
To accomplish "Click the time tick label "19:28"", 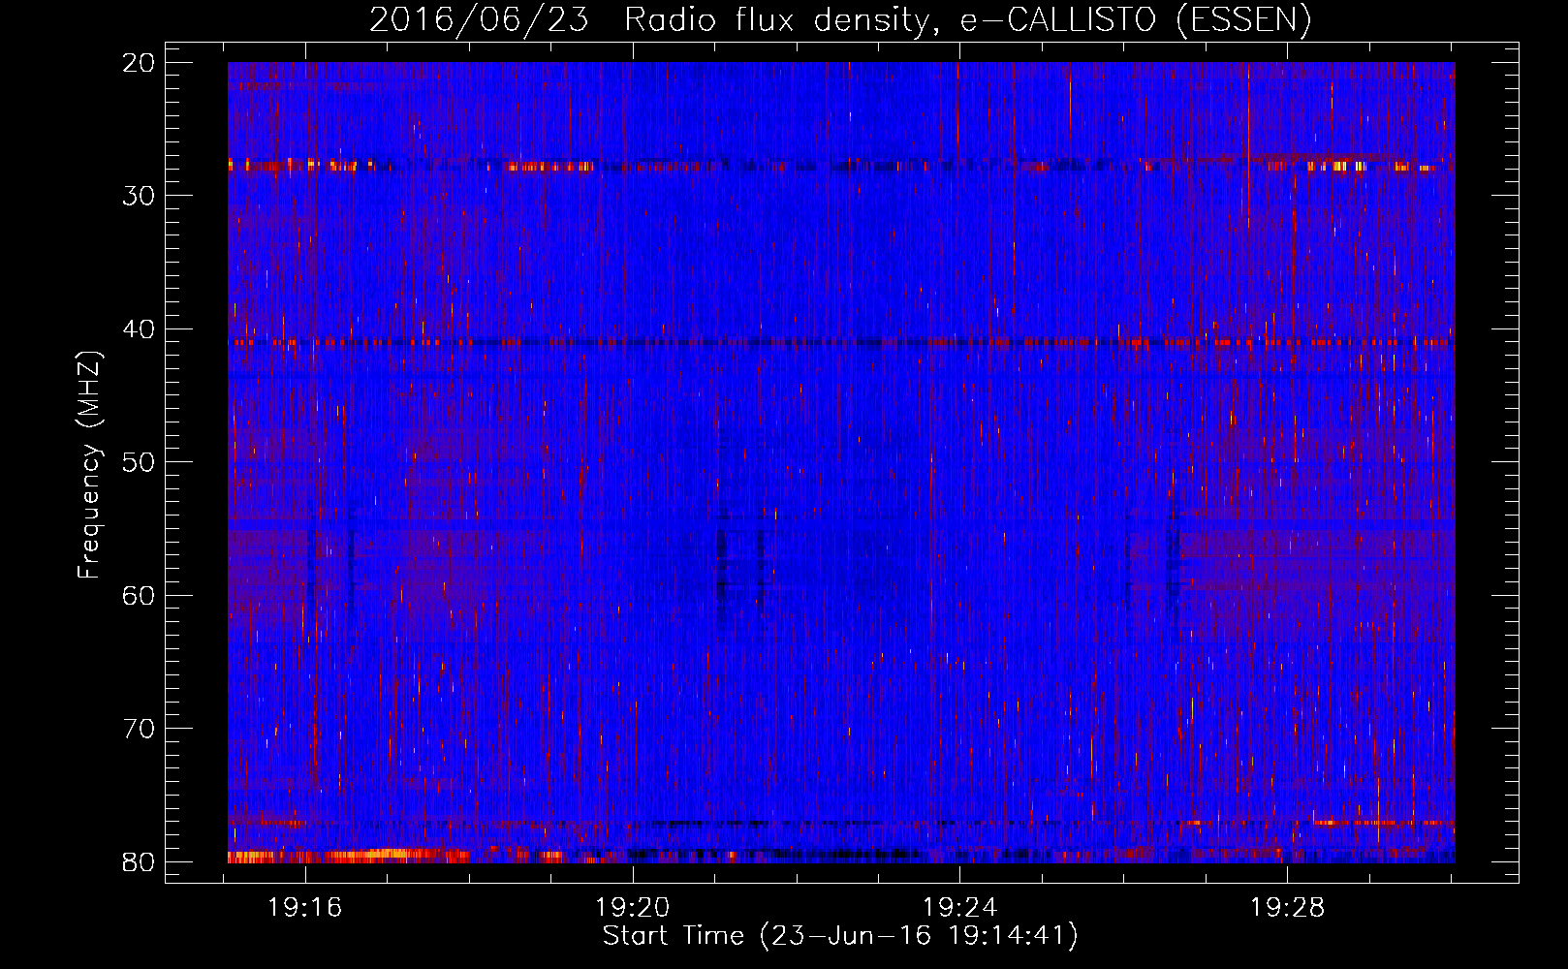I will click(x=1288, y=908).
